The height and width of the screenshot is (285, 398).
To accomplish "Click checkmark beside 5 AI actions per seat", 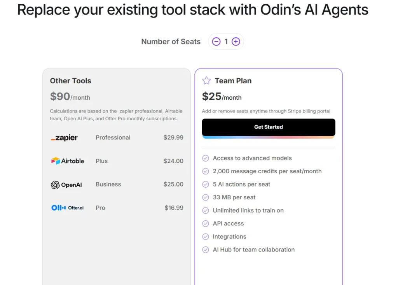I will (206, 184).
